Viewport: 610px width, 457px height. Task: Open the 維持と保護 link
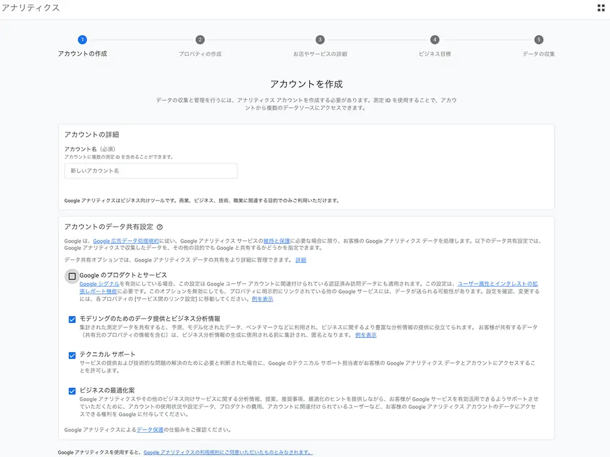tap(276, 241)
